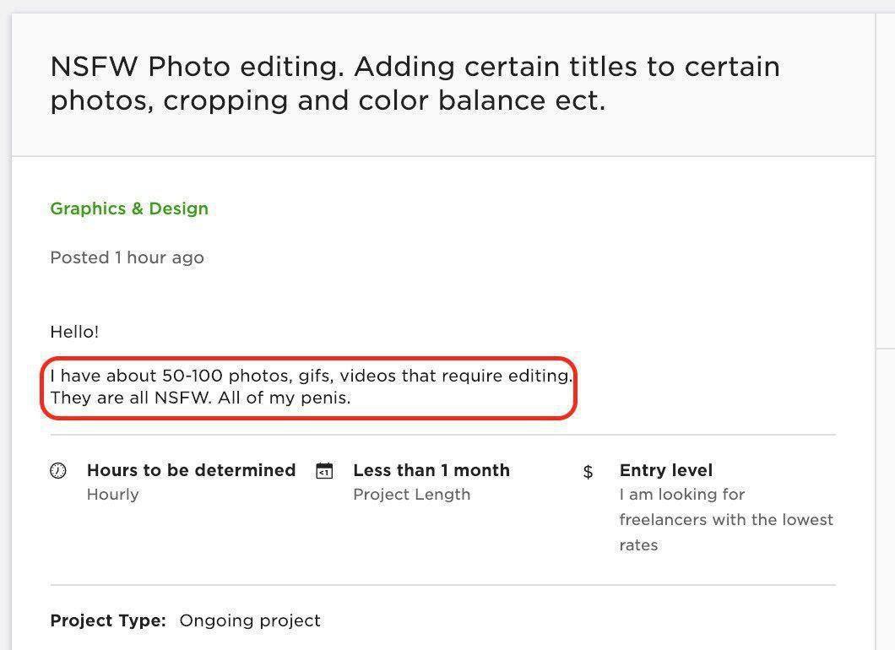Open the Graphics & Design category link
The image size is (895, 650).
click(129, 209)
